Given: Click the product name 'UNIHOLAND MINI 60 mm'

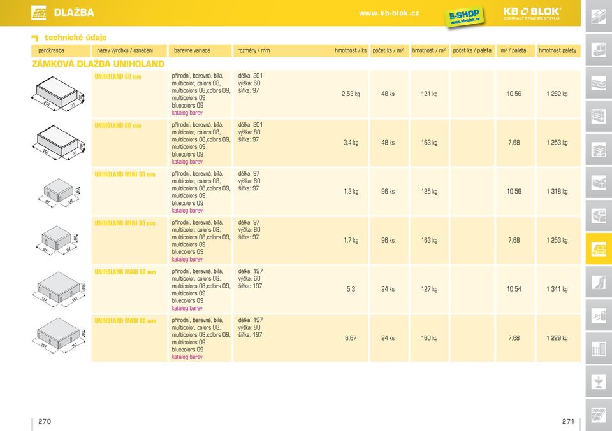Looking at the screenshot, I should pos(125,174).
